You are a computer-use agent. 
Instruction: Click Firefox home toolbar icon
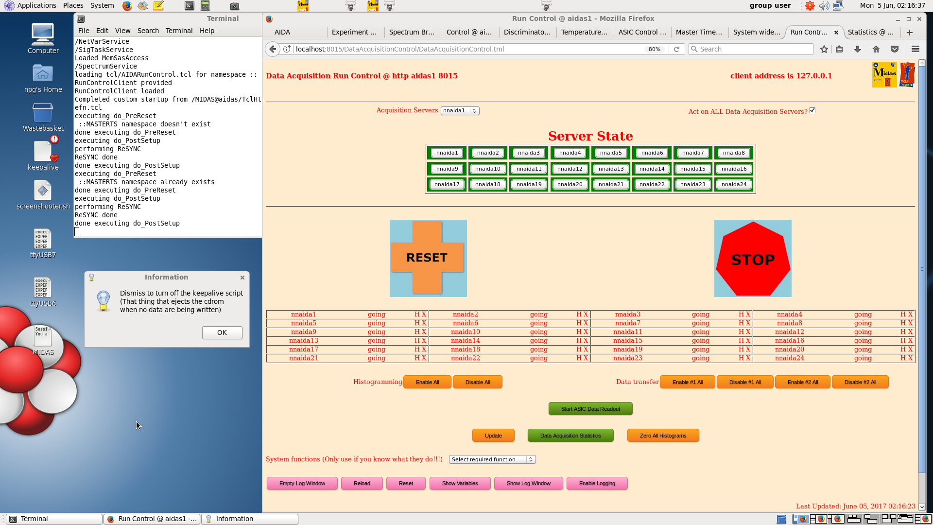pos(876,49)
